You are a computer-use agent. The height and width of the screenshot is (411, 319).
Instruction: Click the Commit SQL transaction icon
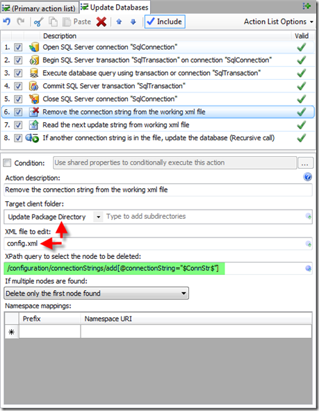[x=34, y=86]
